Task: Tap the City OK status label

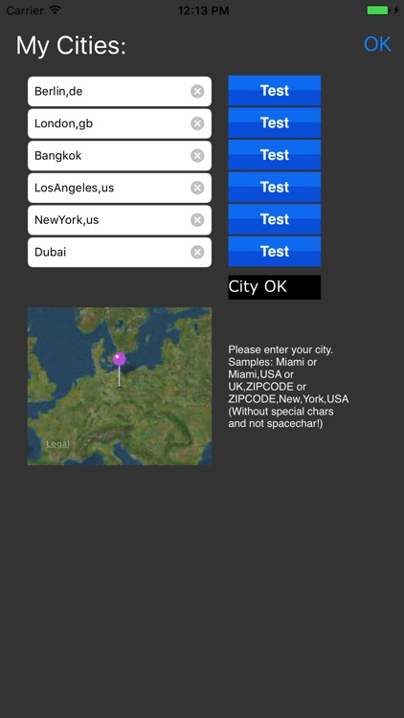Action: [x=275, y=287]
